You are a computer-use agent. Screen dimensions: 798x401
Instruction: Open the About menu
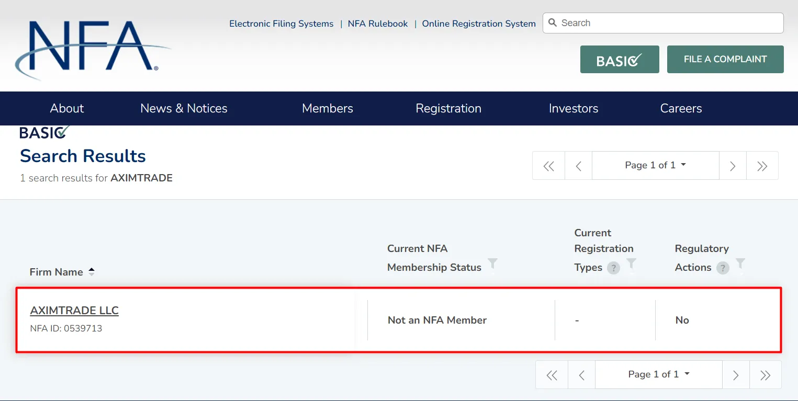[x=67, y=108]
